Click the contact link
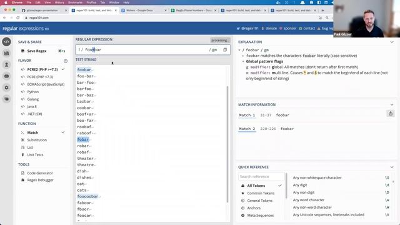The width and height of the screenshot is (400, 225). [x=307, y=28]
